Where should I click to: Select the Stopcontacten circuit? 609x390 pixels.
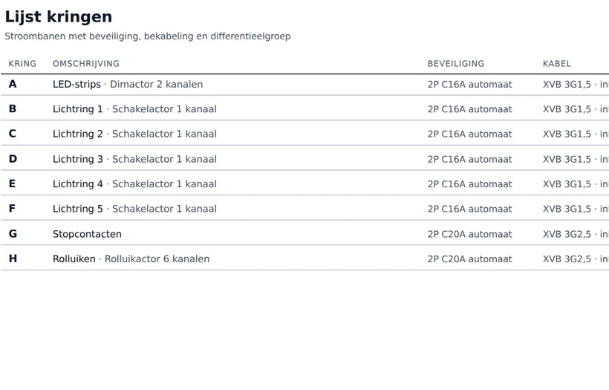pyautogui.click(x=305, y=234)
